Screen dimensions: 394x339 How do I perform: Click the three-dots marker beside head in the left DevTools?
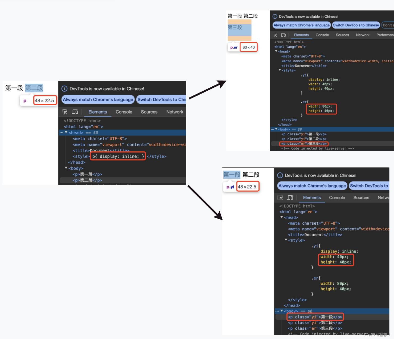[61, 132]
